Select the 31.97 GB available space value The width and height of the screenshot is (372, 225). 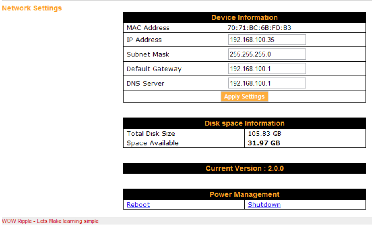(x=264, y=143)
